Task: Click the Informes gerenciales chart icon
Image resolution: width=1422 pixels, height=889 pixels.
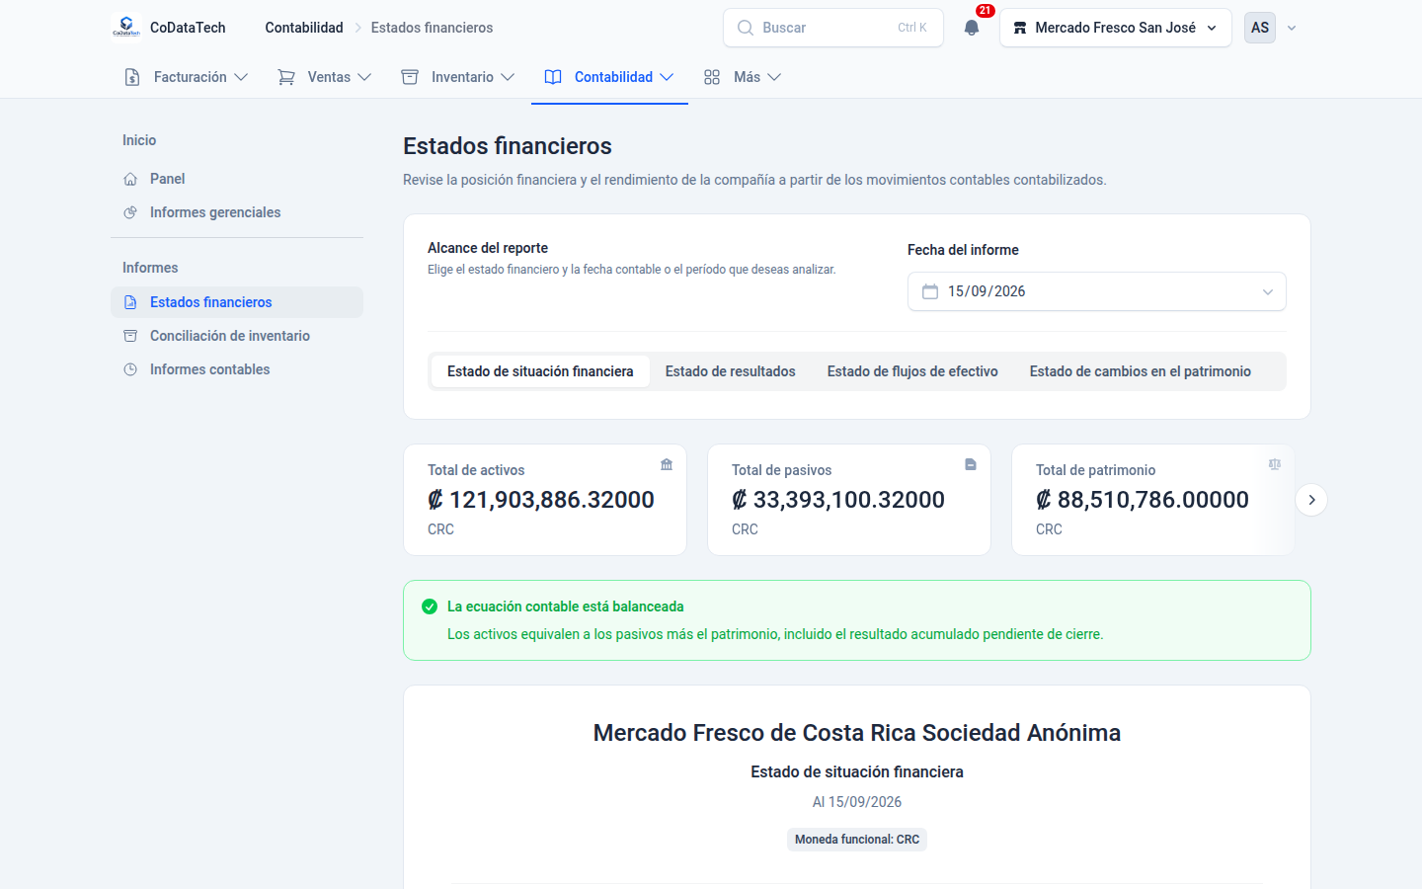Action: [130, 212]
